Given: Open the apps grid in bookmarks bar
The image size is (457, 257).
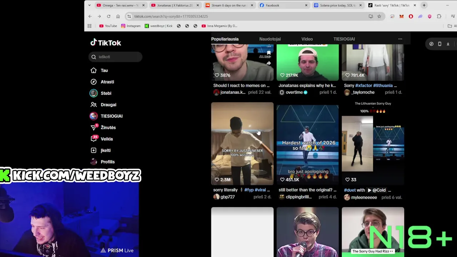Looking at the screenshot, I should 89,26.
